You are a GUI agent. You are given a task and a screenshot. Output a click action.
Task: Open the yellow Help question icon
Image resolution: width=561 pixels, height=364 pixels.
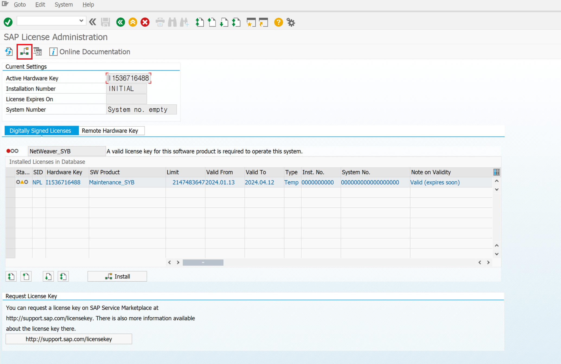point(278,22)
